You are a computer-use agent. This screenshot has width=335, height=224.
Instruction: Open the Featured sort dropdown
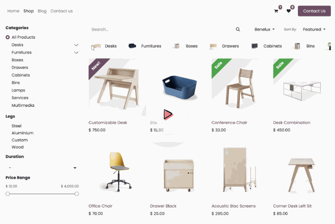[314, 29]
